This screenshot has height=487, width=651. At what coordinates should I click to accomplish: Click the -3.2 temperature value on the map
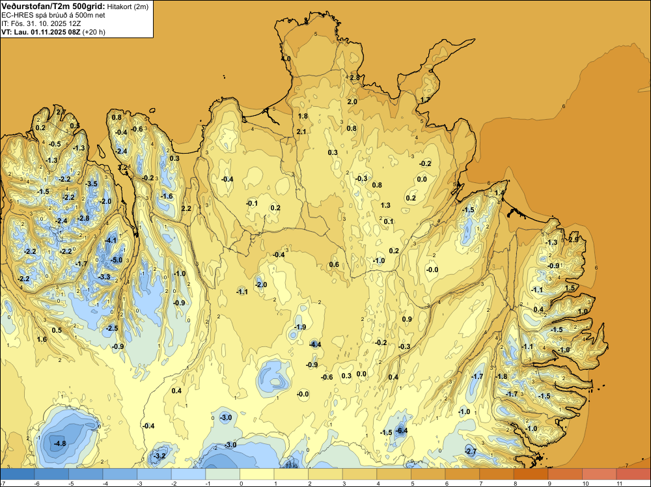(159, 456)
